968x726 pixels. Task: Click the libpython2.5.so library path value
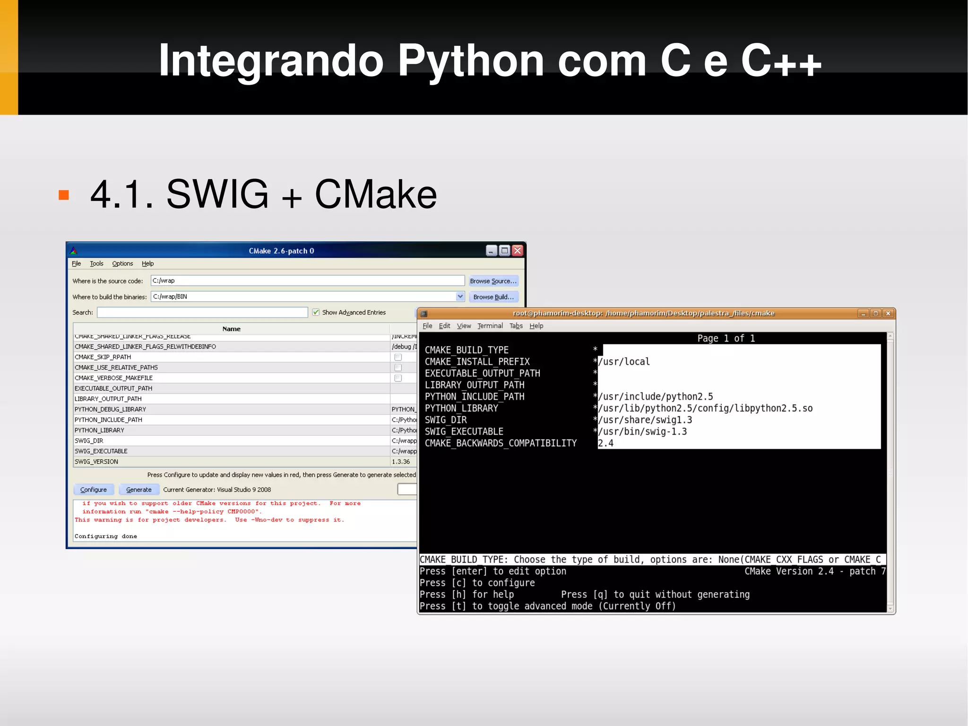point(705,408)
